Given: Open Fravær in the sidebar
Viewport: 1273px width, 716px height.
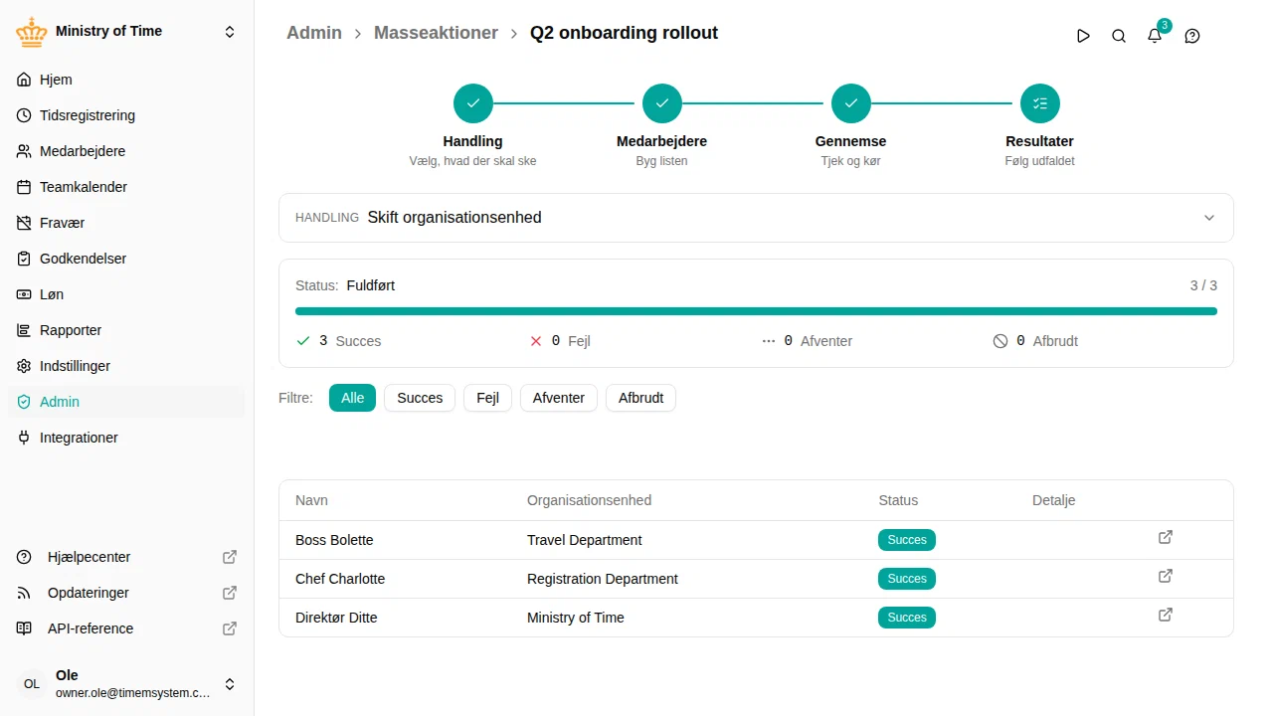Looking at the screenshot, I should pos(126,223).
